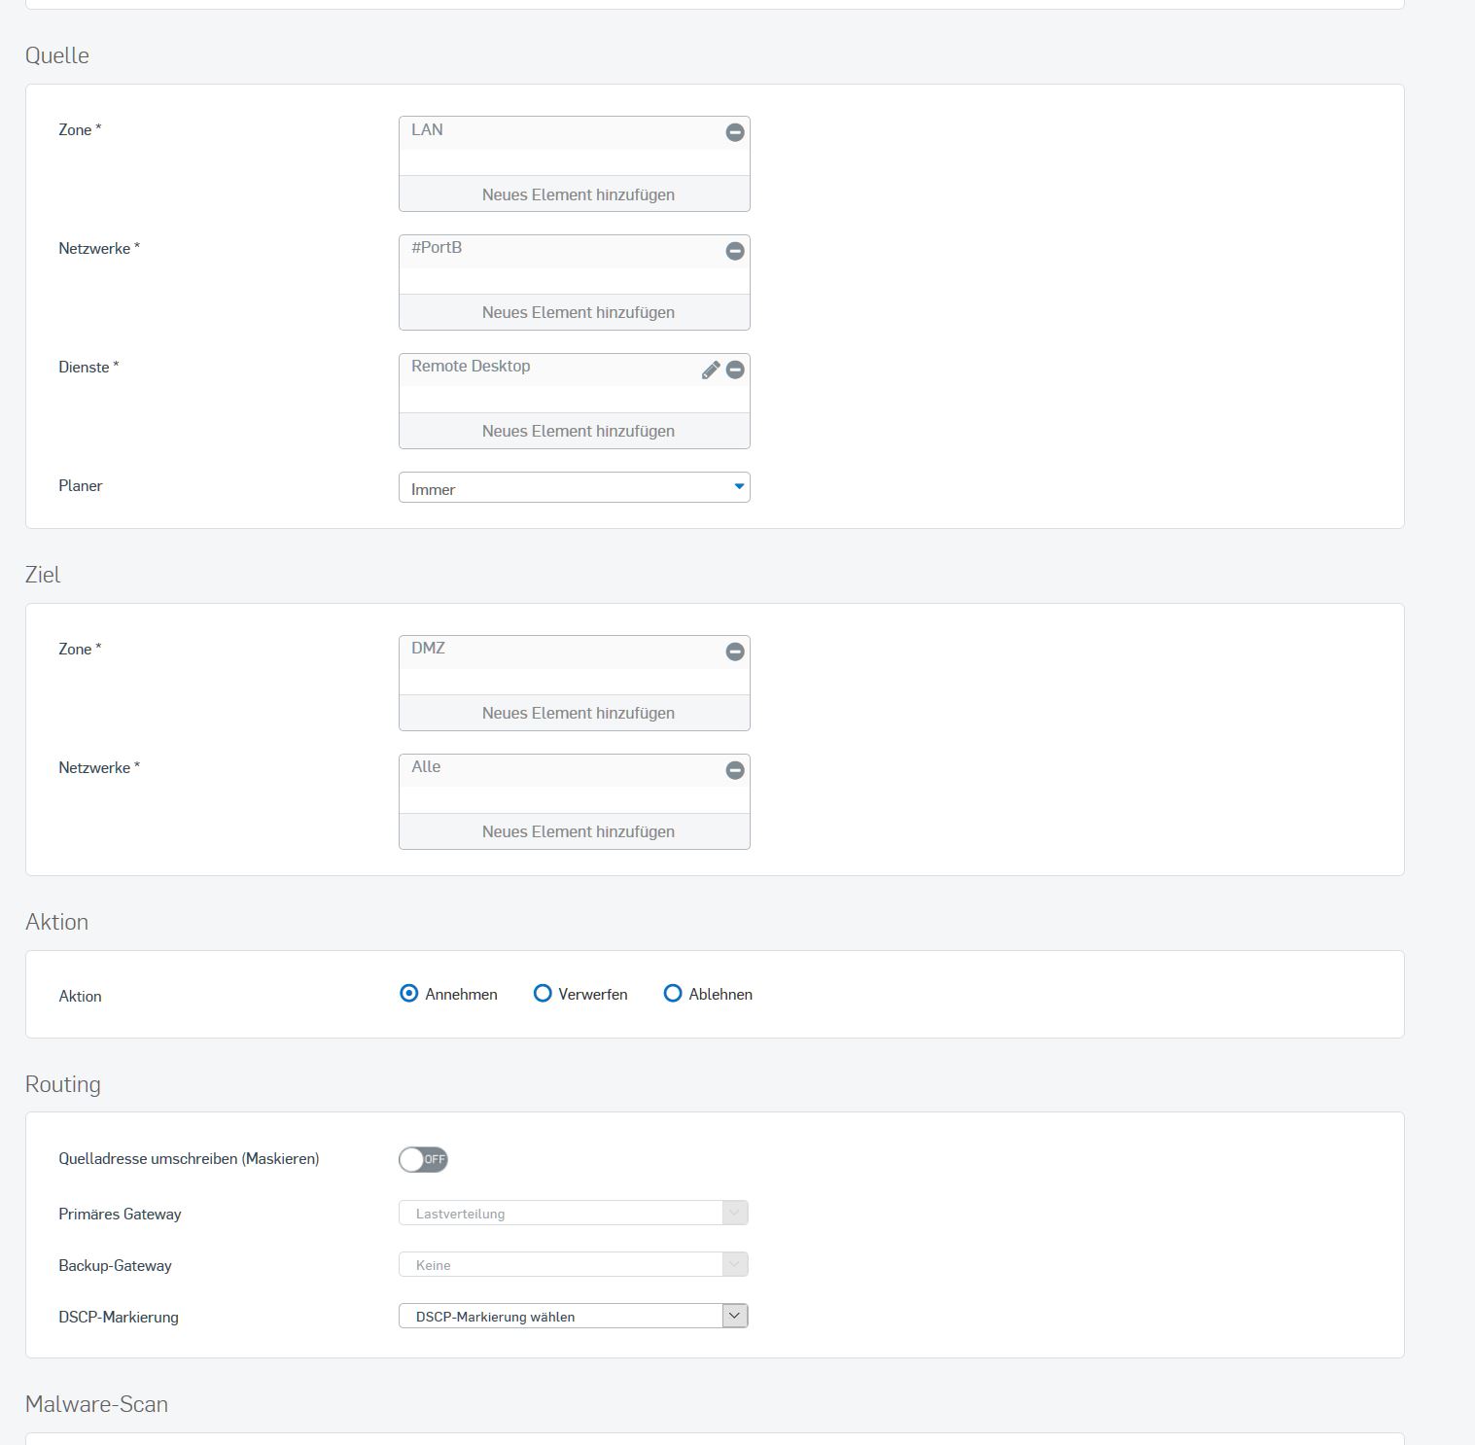Click the Malware-Scan section heading

[96, 1404]
